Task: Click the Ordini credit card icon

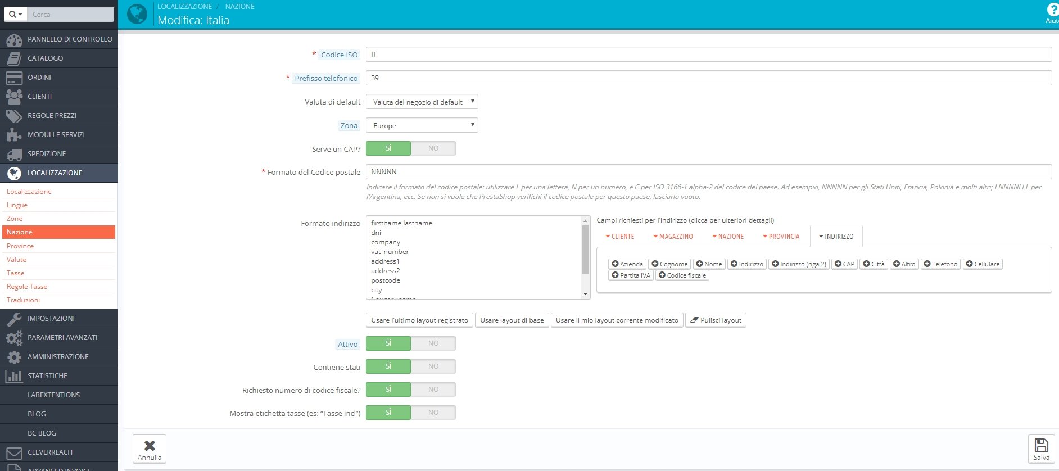Action: 14,78
